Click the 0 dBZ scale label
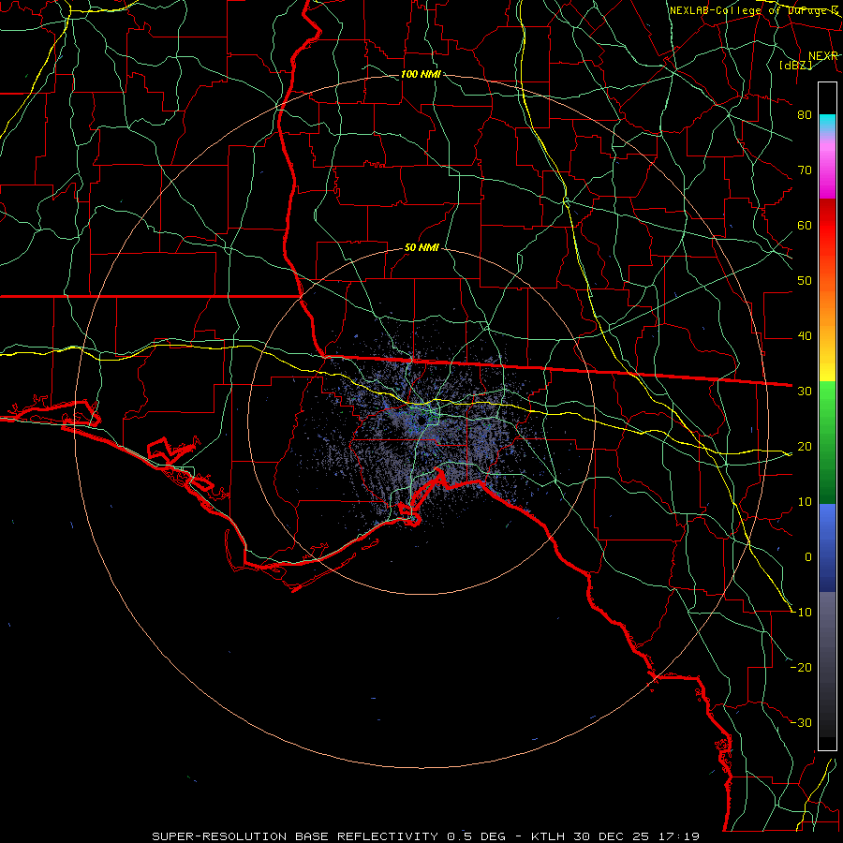 click(x=808, y=557)
